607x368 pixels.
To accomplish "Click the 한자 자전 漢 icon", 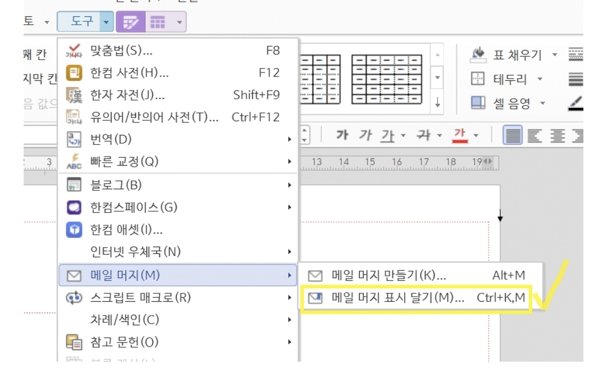I will 74,95.
